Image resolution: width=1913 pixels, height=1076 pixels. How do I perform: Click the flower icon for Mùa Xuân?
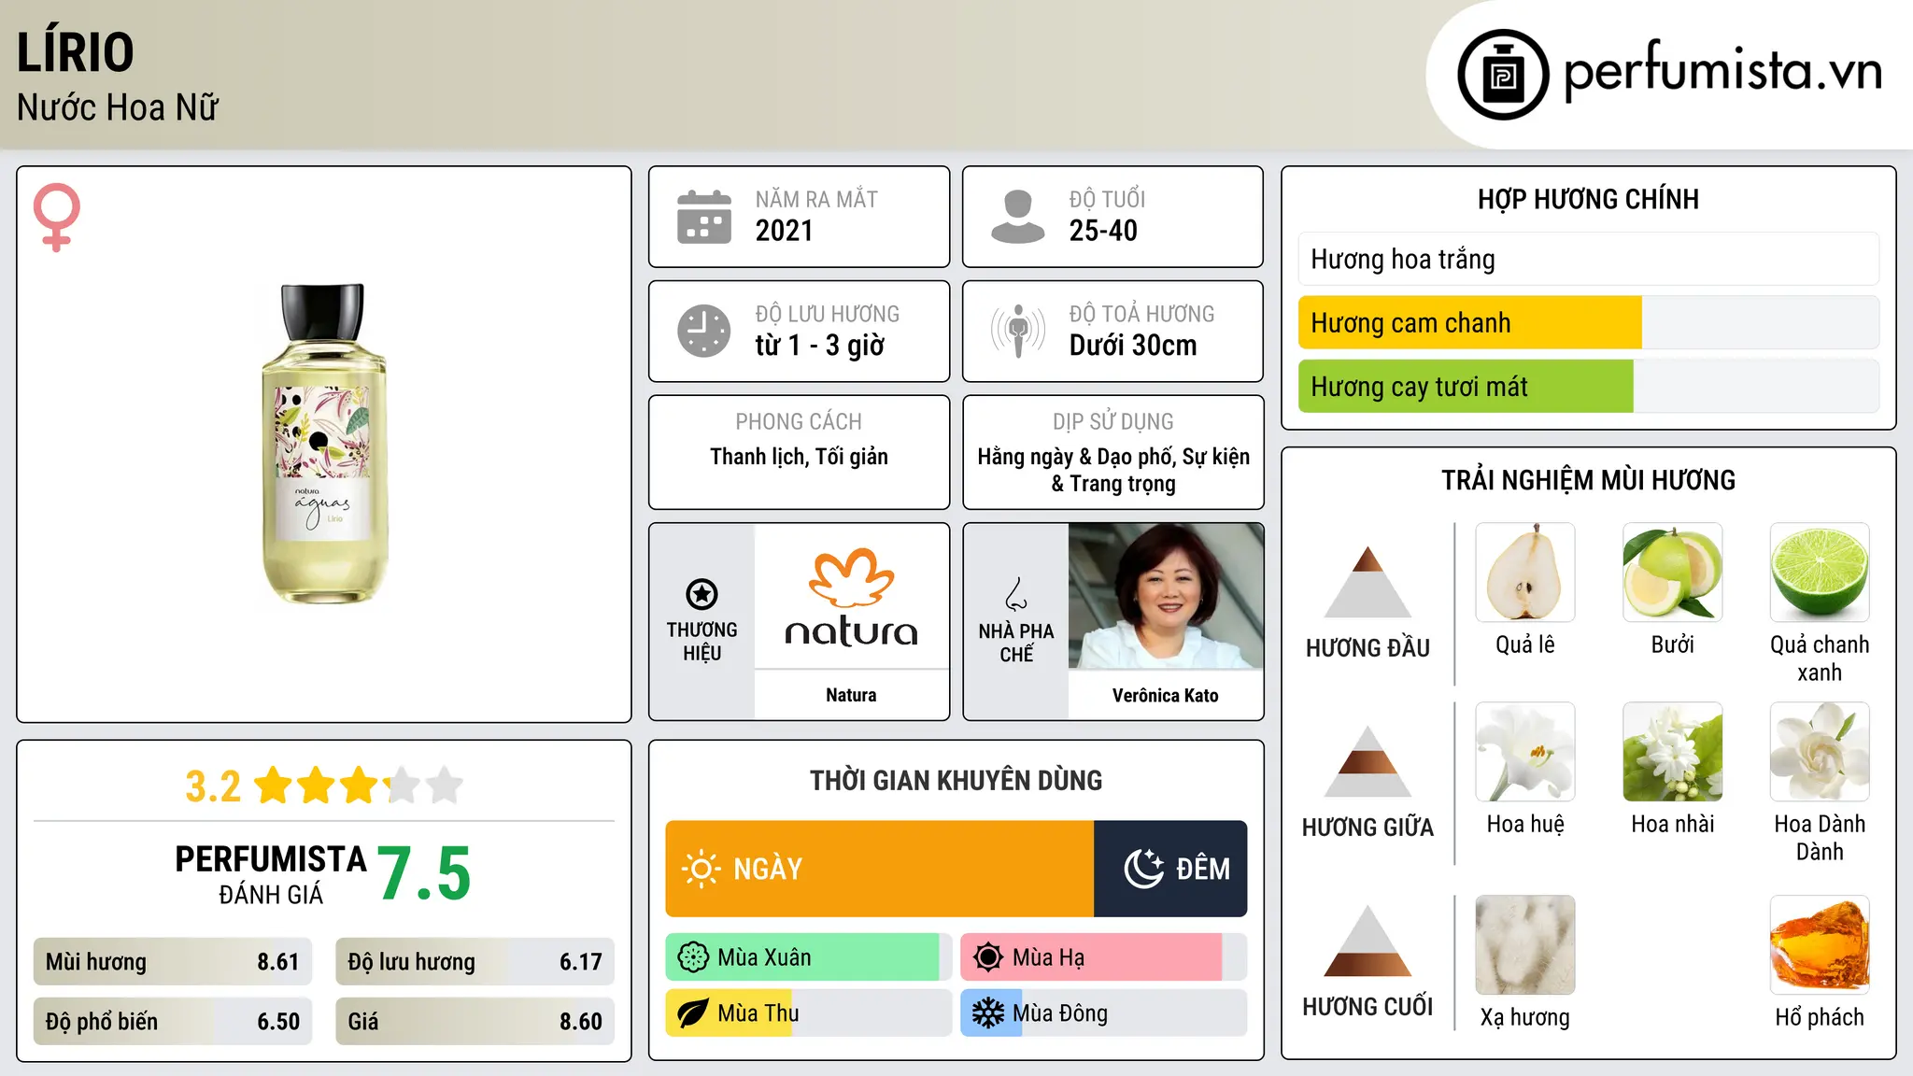pos(693,957)
